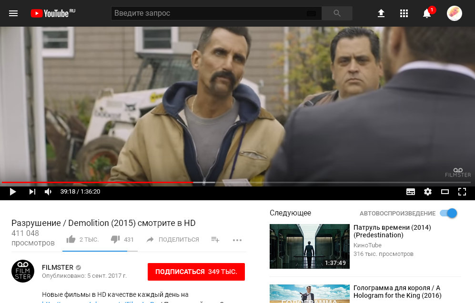Screen dimensions: 475x303
Task: Click the FILMSTER watermark in the player
Action: 458,172
